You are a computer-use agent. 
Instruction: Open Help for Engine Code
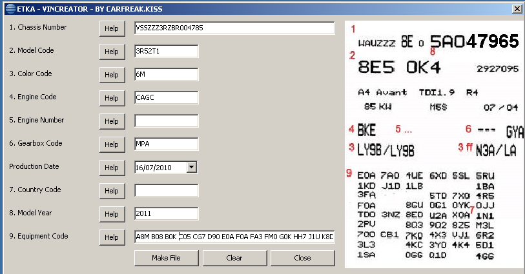(x=112, y=98)
